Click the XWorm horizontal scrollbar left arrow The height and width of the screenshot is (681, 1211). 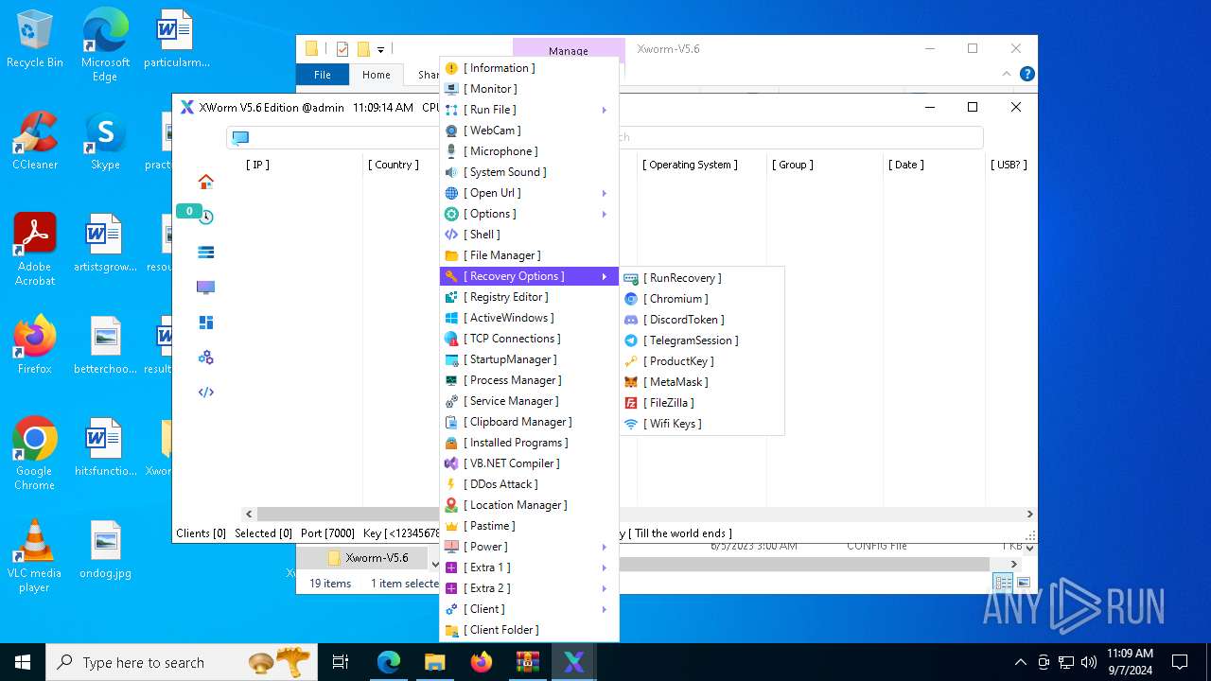249,514
